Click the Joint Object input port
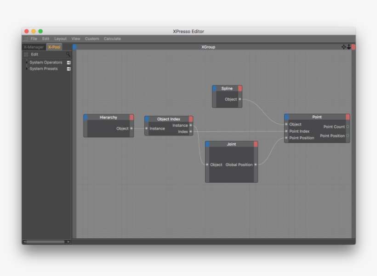The height and width of the screenshot is (276, 377). pos(207,164)
